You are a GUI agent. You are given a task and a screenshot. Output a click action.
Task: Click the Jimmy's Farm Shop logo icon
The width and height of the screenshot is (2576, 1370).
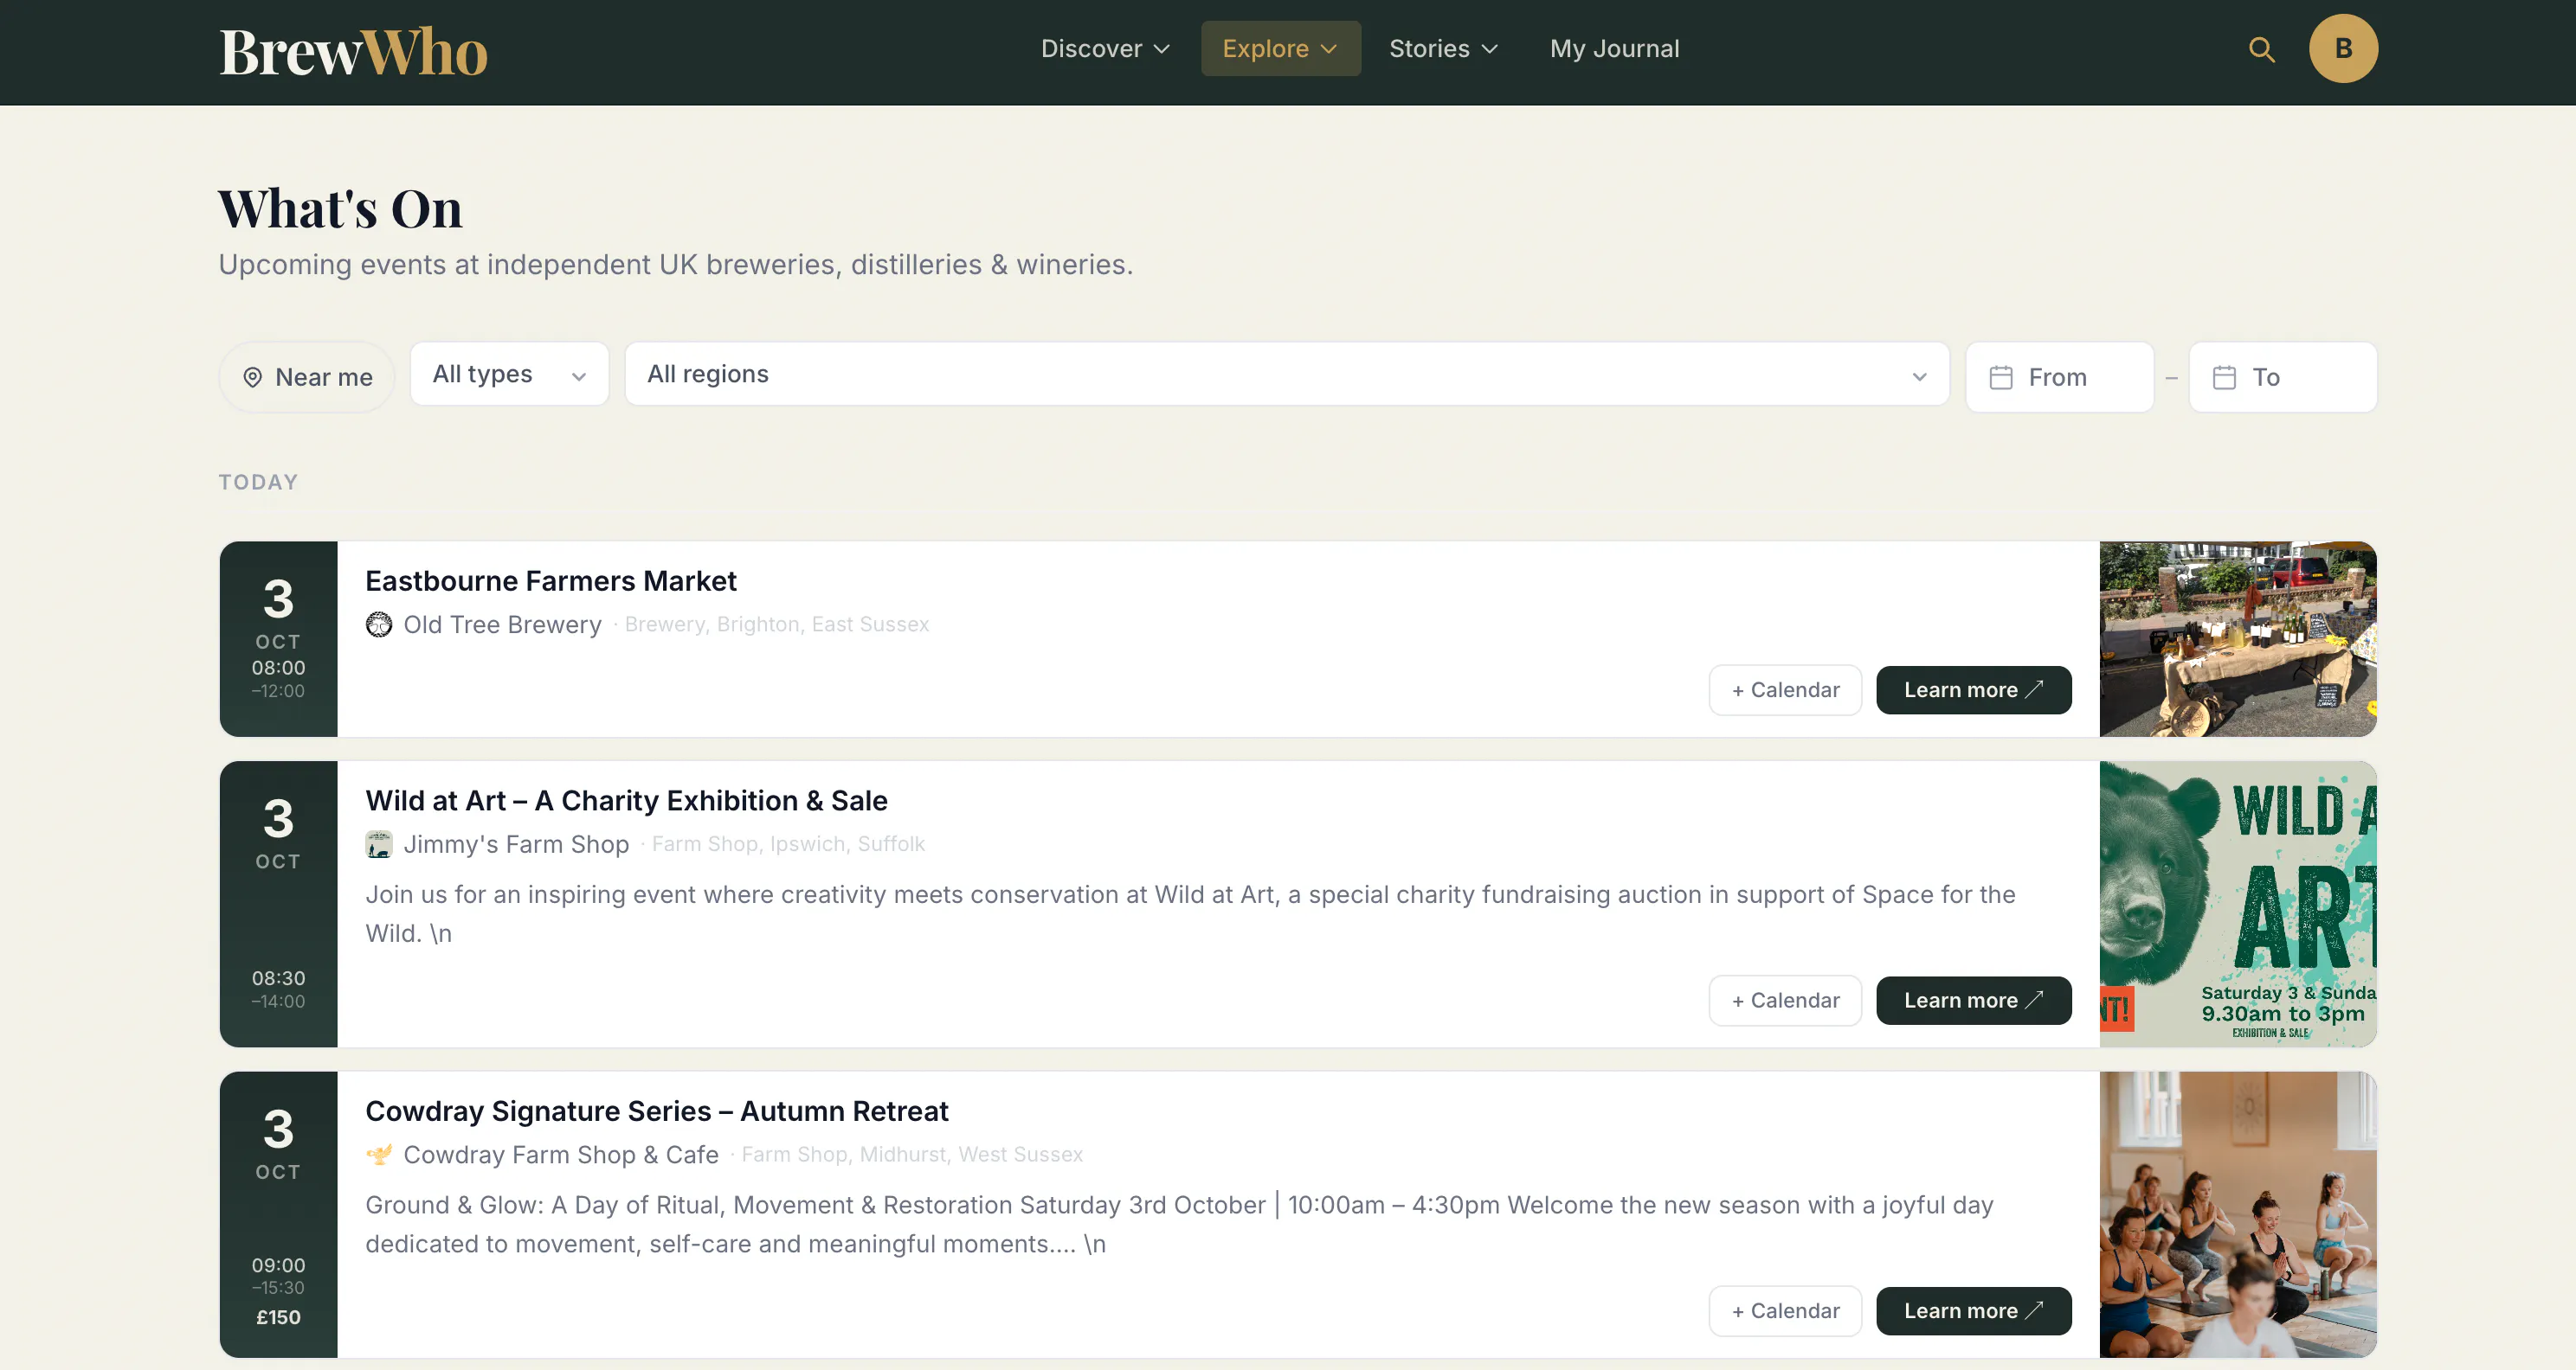click(x=379, y=844)
